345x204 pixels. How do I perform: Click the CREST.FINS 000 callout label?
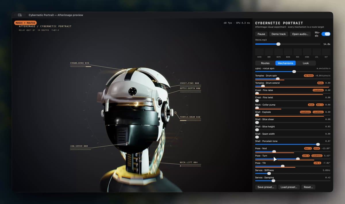point(190,83)
